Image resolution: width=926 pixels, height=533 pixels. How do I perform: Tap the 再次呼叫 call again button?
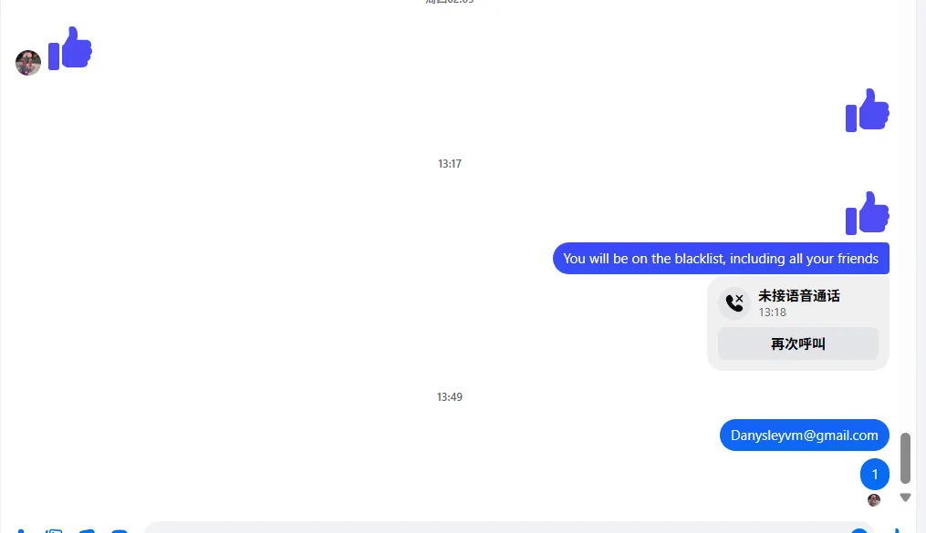tap(798, 343)
